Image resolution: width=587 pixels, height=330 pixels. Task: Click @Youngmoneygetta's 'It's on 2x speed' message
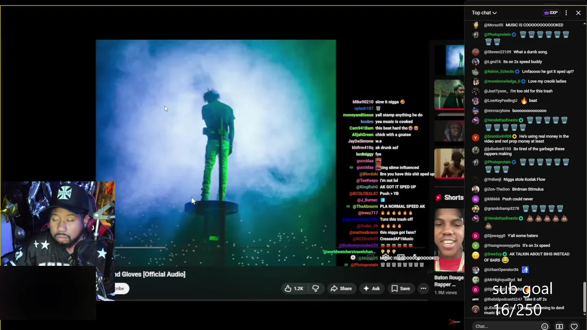(536, 245)
